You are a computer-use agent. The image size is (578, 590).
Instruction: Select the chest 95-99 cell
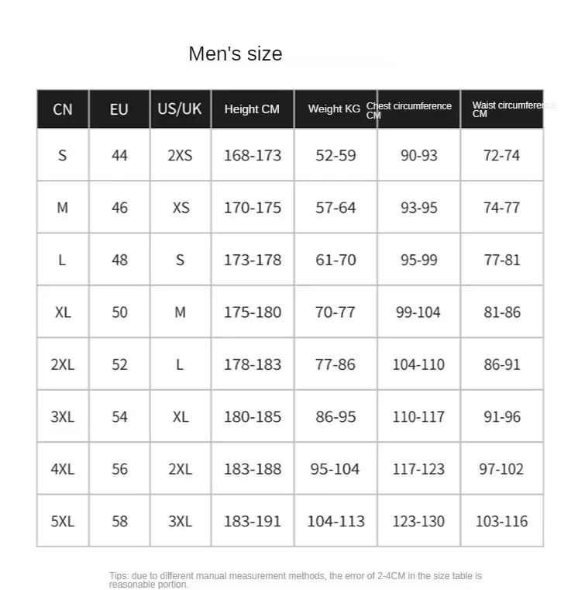tap(419, 260)
